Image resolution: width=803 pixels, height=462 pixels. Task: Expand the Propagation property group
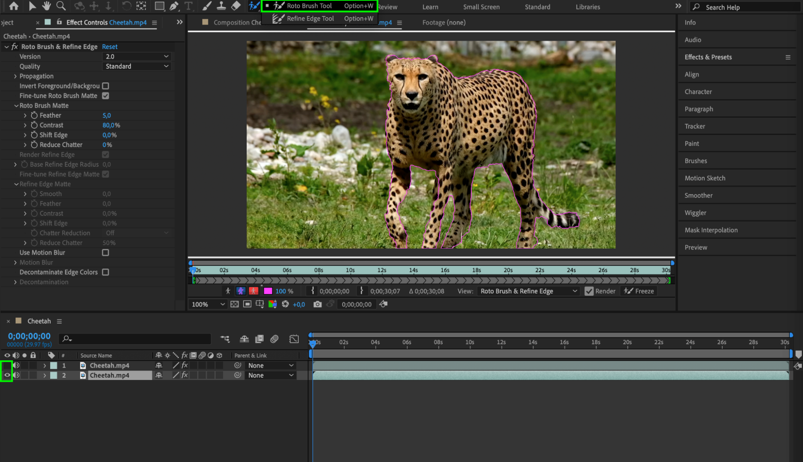pos(15,76)
